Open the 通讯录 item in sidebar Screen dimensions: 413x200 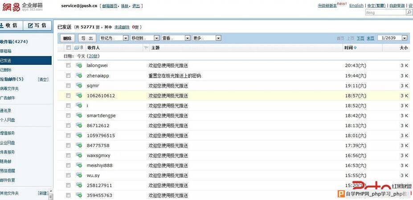[x=6, y=111]
